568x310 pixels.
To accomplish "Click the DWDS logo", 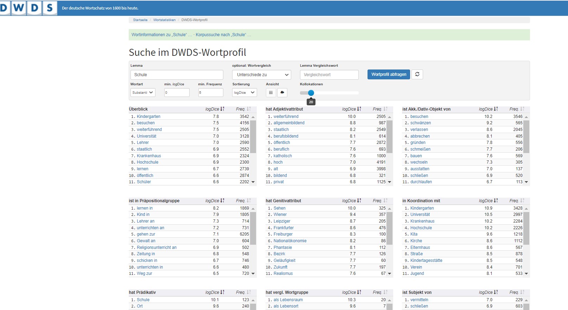I will (x=28, y=8).
